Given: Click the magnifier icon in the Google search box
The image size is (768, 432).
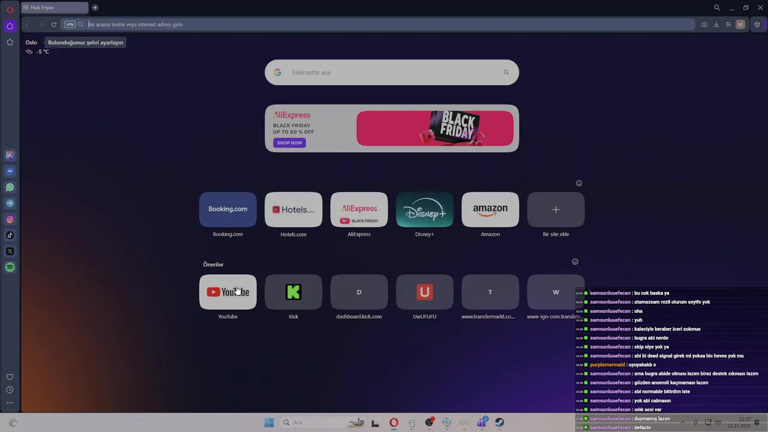Looking at the screenshot, I should [506, 73].
